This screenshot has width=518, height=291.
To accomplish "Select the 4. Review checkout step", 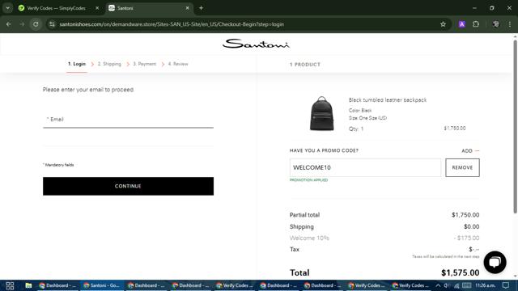I will point(178,64).
